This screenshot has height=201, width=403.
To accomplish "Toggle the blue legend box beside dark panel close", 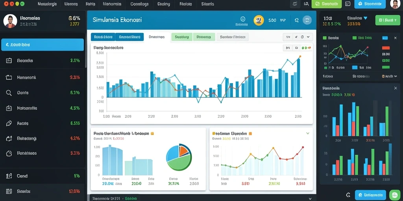I will [385, 38].
